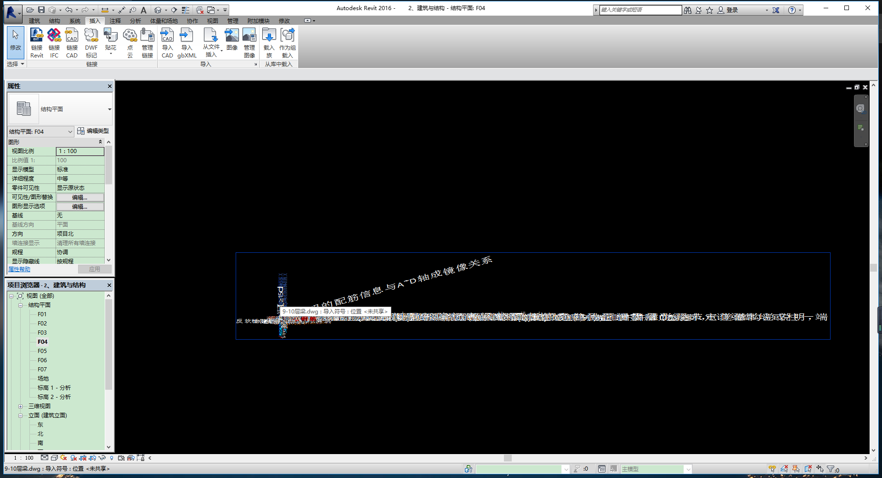The image size is (882, 478).
Task: Switch to the 体量和场地 ribbon tab
Action: (164, 21)
